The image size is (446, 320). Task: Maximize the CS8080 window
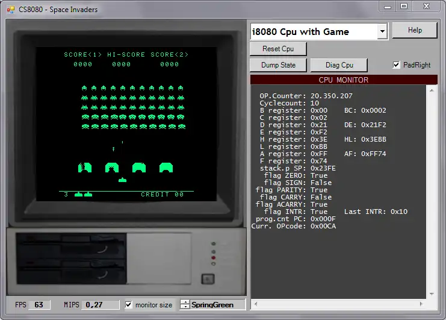[404, 6]
